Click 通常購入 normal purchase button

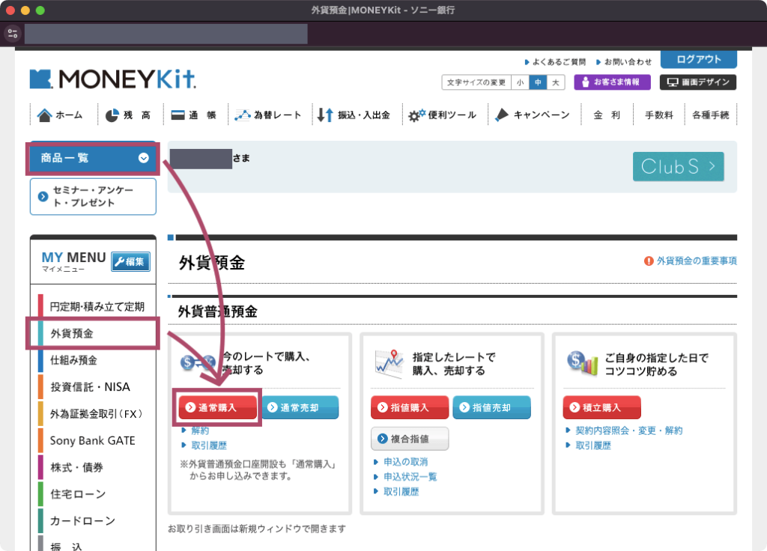click(218, 408)
